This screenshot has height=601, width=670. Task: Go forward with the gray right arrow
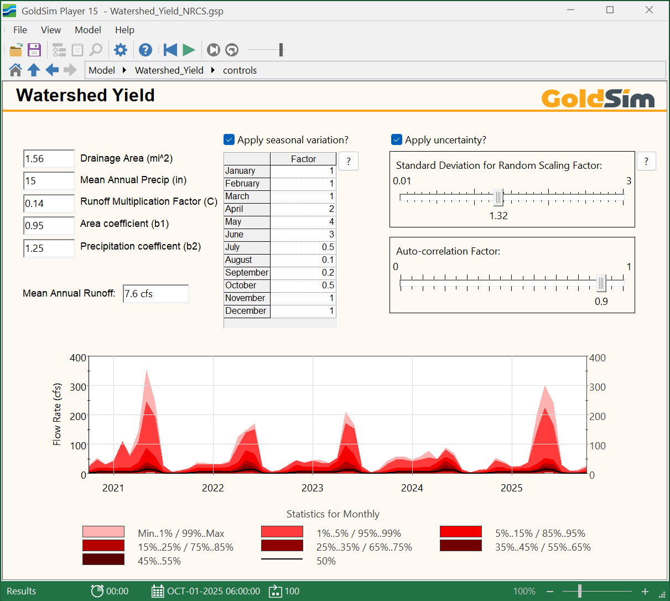pyautogui.click(x=70, y=70)
